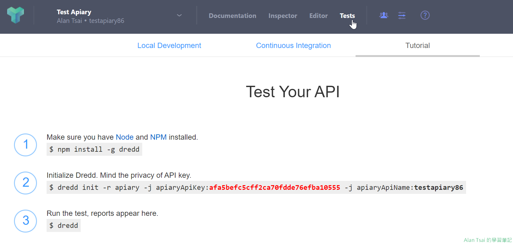Open the Test Apiary project name selector
Image resolution: width=513 pixels, height=244 pixels.
tap(74, 12)
